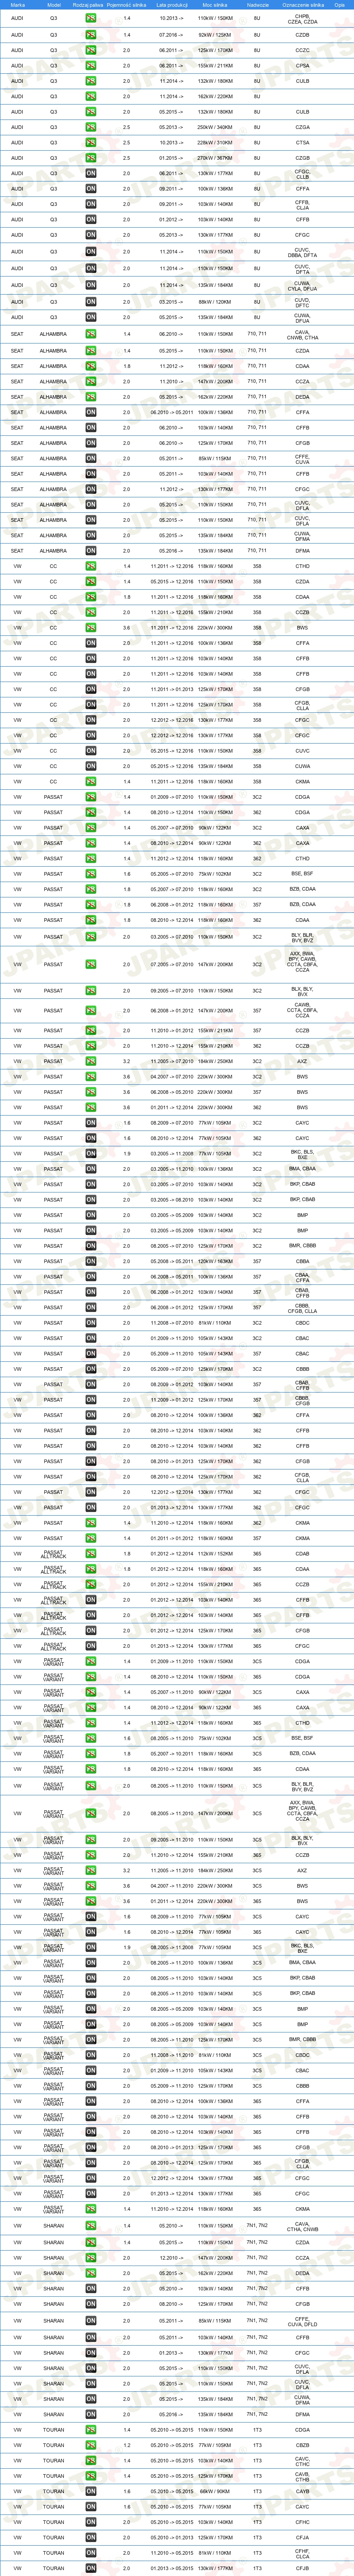Viewport: 354px width, 2576px height.
Task: Click engine code 'BWS' in VW CC row
Action: pos(302,628)
